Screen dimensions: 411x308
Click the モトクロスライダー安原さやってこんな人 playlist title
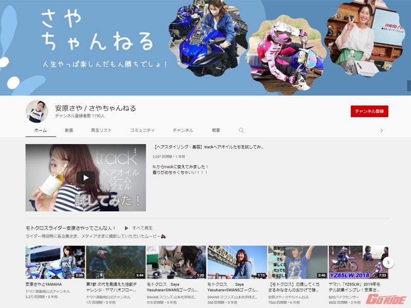tap(70, 228)
